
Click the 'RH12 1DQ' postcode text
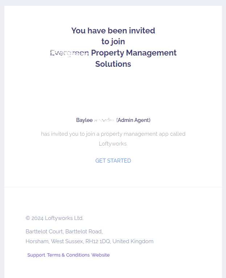tap(98, 241)
